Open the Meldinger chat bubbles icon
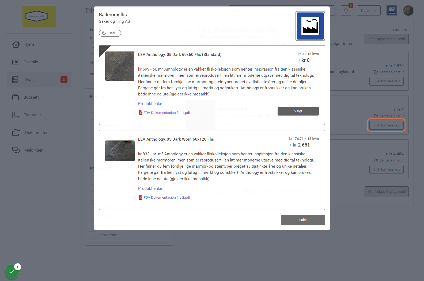This screenshot has width=424, height=281. click(x=16, y=150)
